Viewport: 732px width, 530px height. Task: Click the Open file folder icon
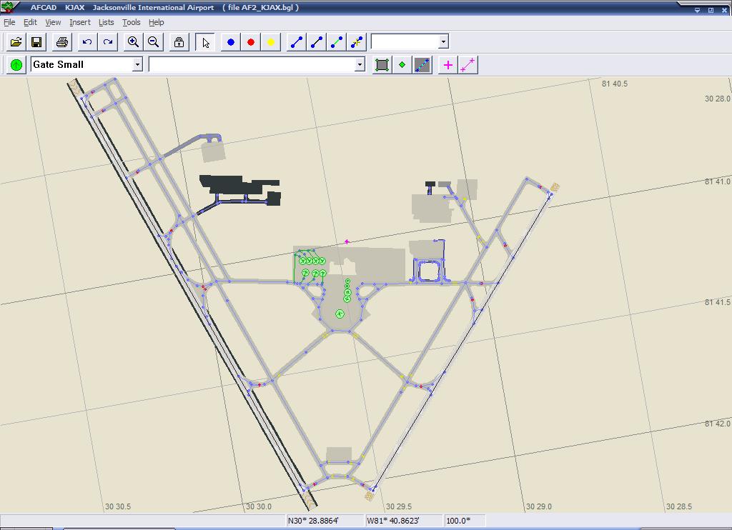pos(16,42)
